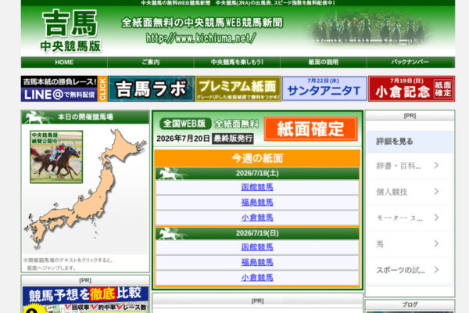Image resolution: width=469 pixels, height=313 pixels.
Task: Expand the 個人競技 row chevron
Action: pyautogui.click(x=436, y=192)
